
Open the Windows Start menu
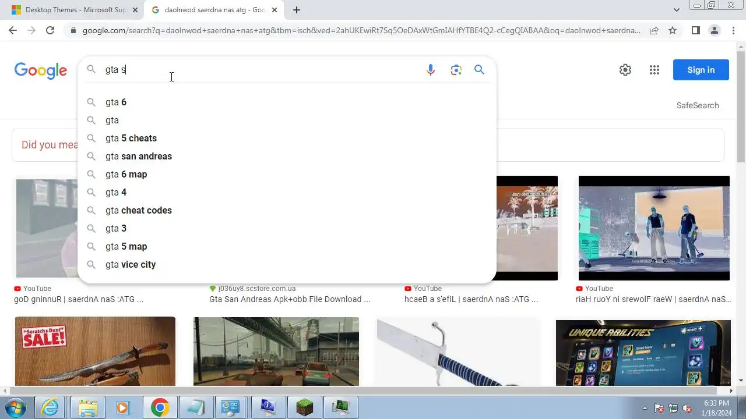tap(16, 408)
